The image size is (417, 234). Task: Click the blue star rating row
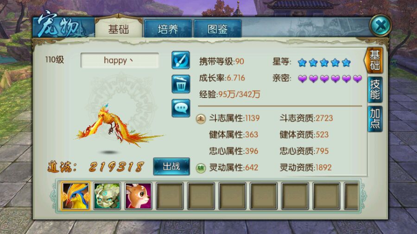(x=324, y=62)
